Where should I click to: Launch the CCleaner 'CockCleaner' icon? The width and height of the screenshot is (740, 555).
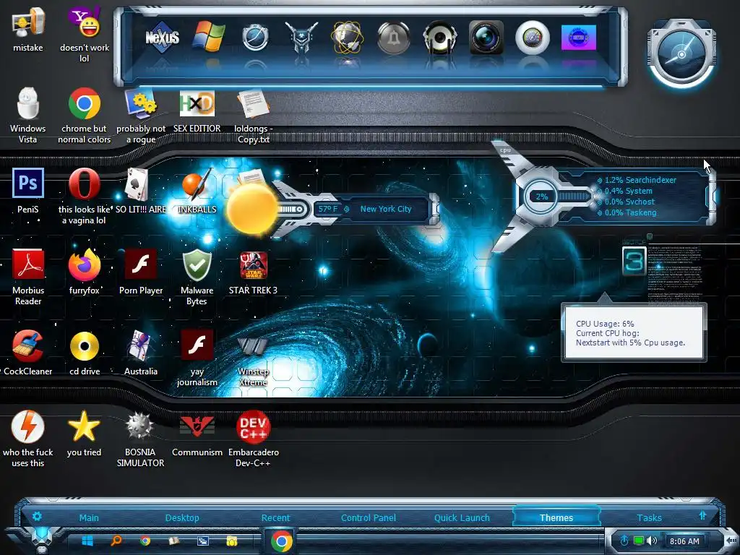28,353
